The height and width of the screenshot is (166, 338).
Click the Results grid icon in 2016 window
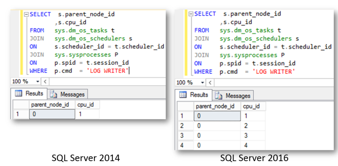click(x=183, y=95)
